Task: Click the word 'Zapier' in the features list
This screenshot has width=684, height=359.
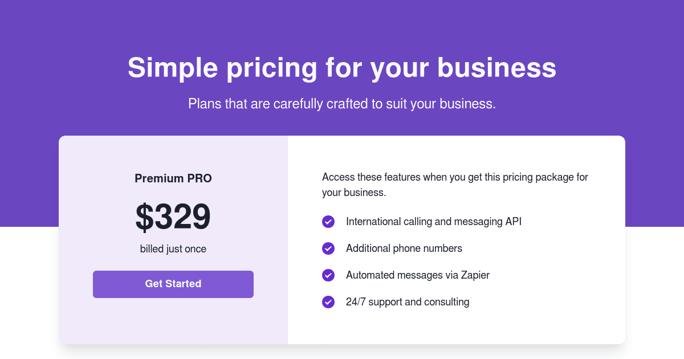Action: (475, 275)
